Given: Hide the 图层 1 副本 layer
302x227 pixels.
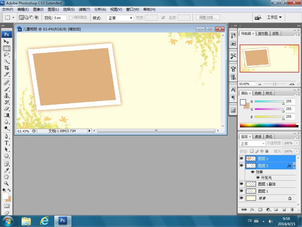Looking at the screenshot, I should (x=241, y=184).
